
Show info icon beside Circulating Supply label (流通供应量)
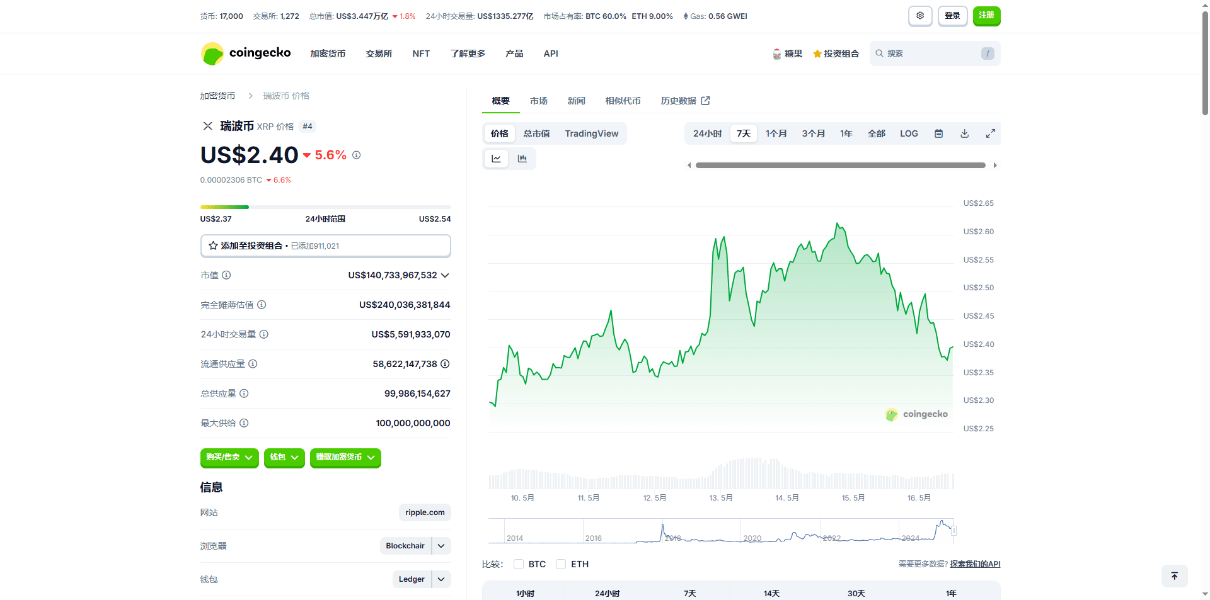pos(253,364)
